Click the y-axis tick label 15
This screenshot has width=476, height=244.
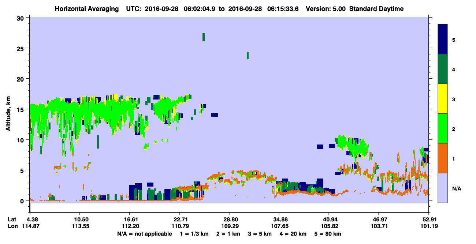21,109
